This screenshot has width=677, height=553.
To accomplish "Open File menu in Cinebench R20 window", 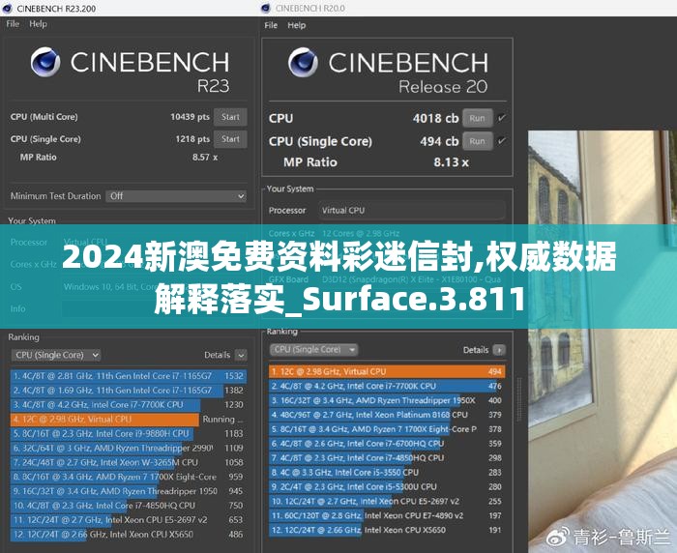I will pyautogui.click(x=271, y=25).
